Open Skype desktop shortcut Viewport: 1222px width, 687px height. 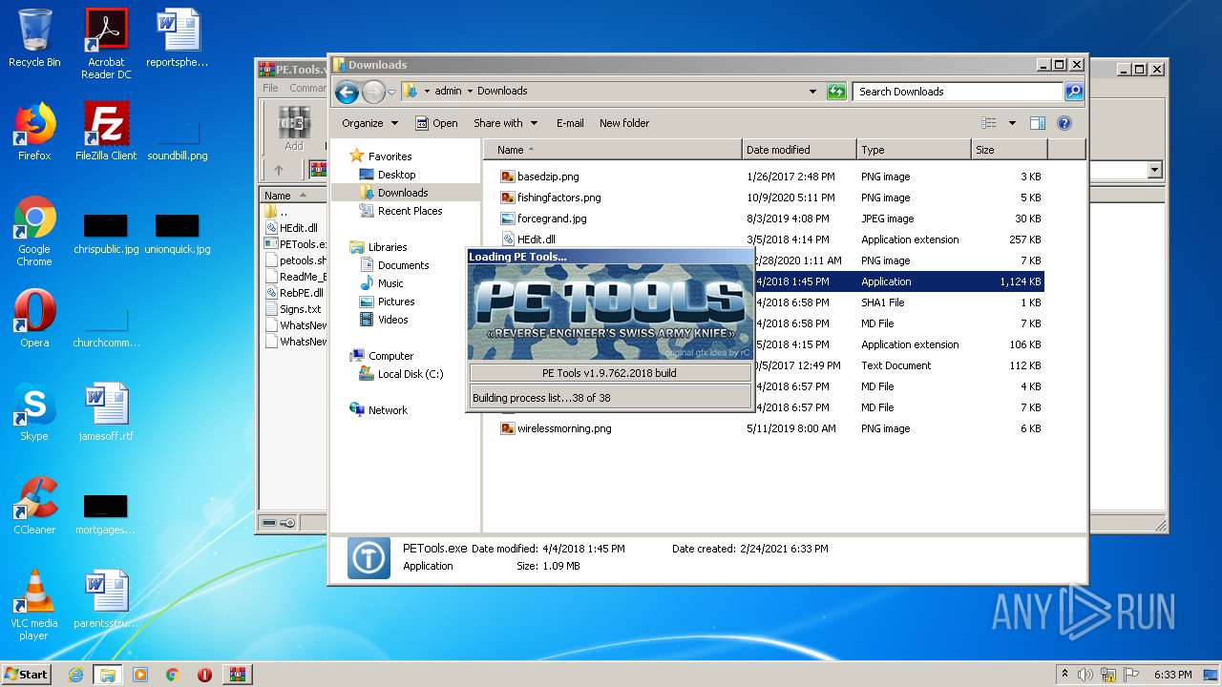34,412
